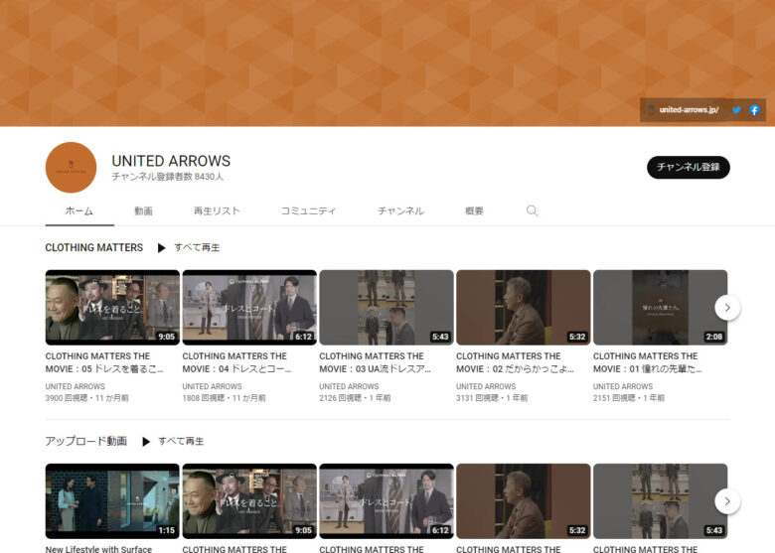This screenshot has width=775, height=553.
Task: Click the チャンネル登録者数 8430人 text
Action: [x=168, y=177]
